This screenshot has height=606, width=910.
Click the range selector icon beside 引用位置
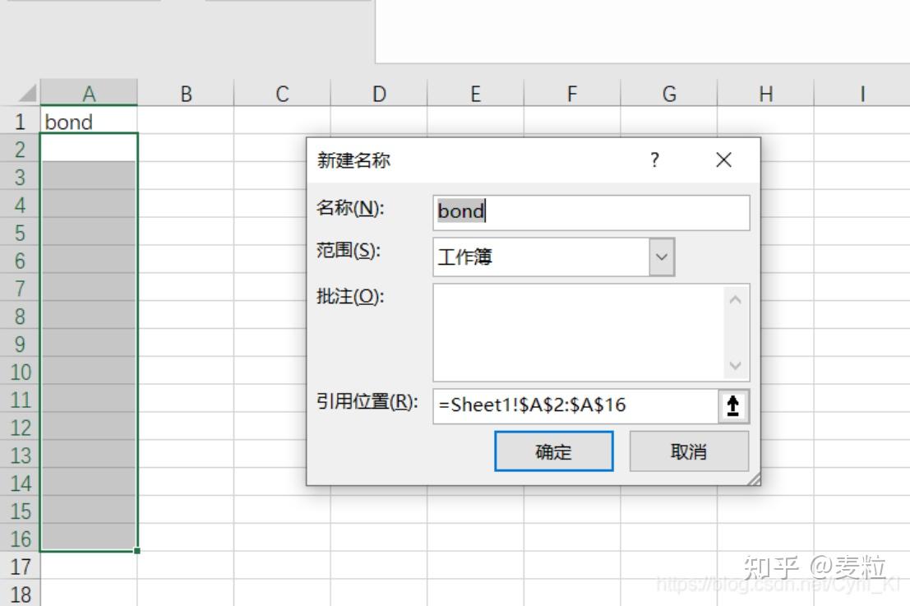(732, 405)
